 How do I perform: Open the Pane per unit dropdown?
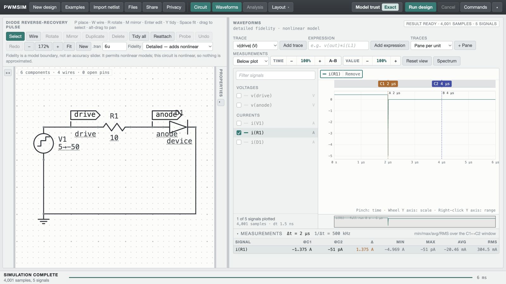(x=432, y=45)
